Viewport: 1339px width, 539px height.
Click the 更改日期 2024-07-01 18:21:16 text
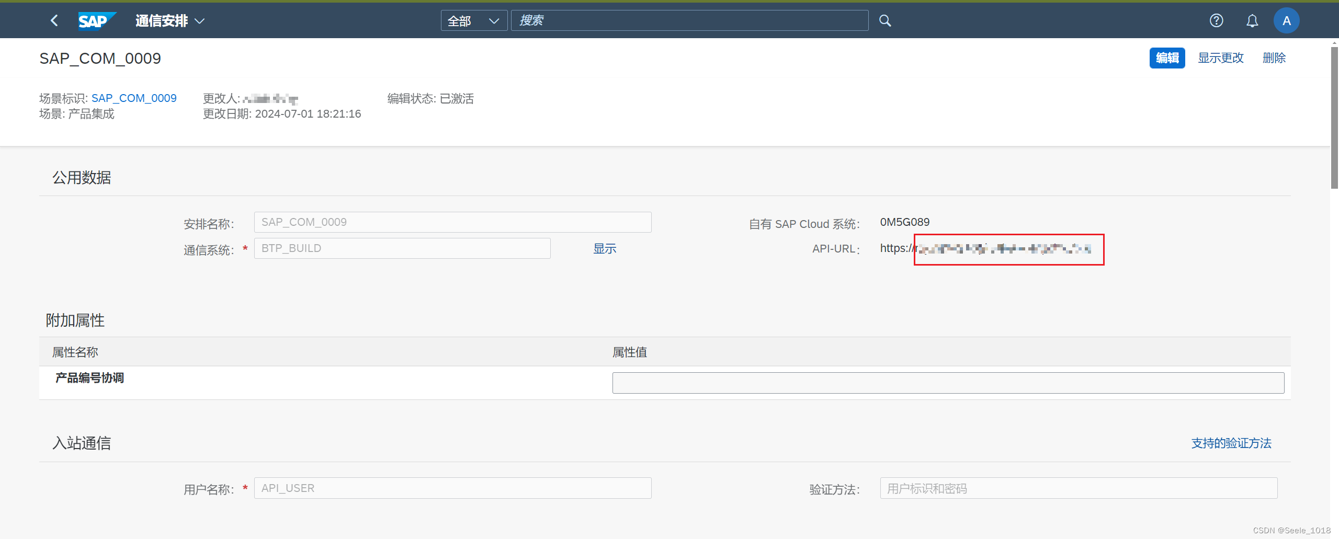pos(282,114)
